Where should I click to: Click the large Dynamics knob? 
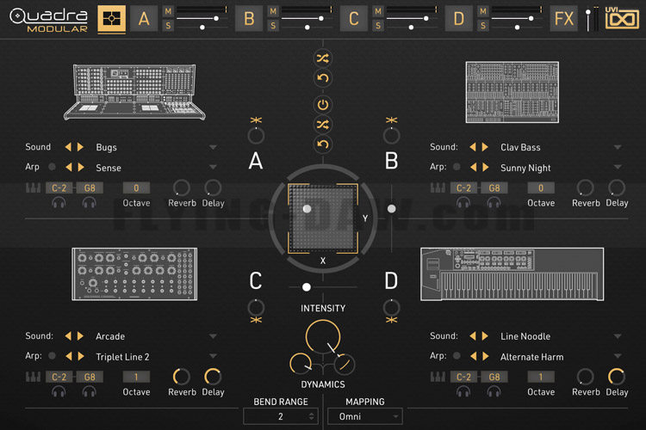[323, 337]
